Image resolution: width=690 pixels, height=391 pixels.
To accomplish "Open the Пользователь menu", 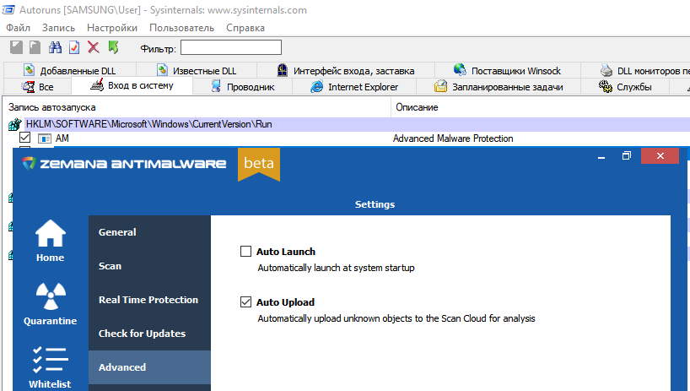I will pyautogui.click(x=181, y=28).
